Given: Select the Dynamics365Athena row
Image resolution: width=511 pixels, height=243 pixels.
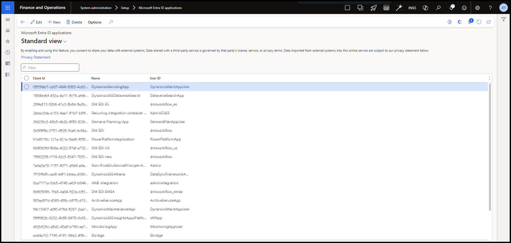Looking at the screenshot, I should 255,174.
